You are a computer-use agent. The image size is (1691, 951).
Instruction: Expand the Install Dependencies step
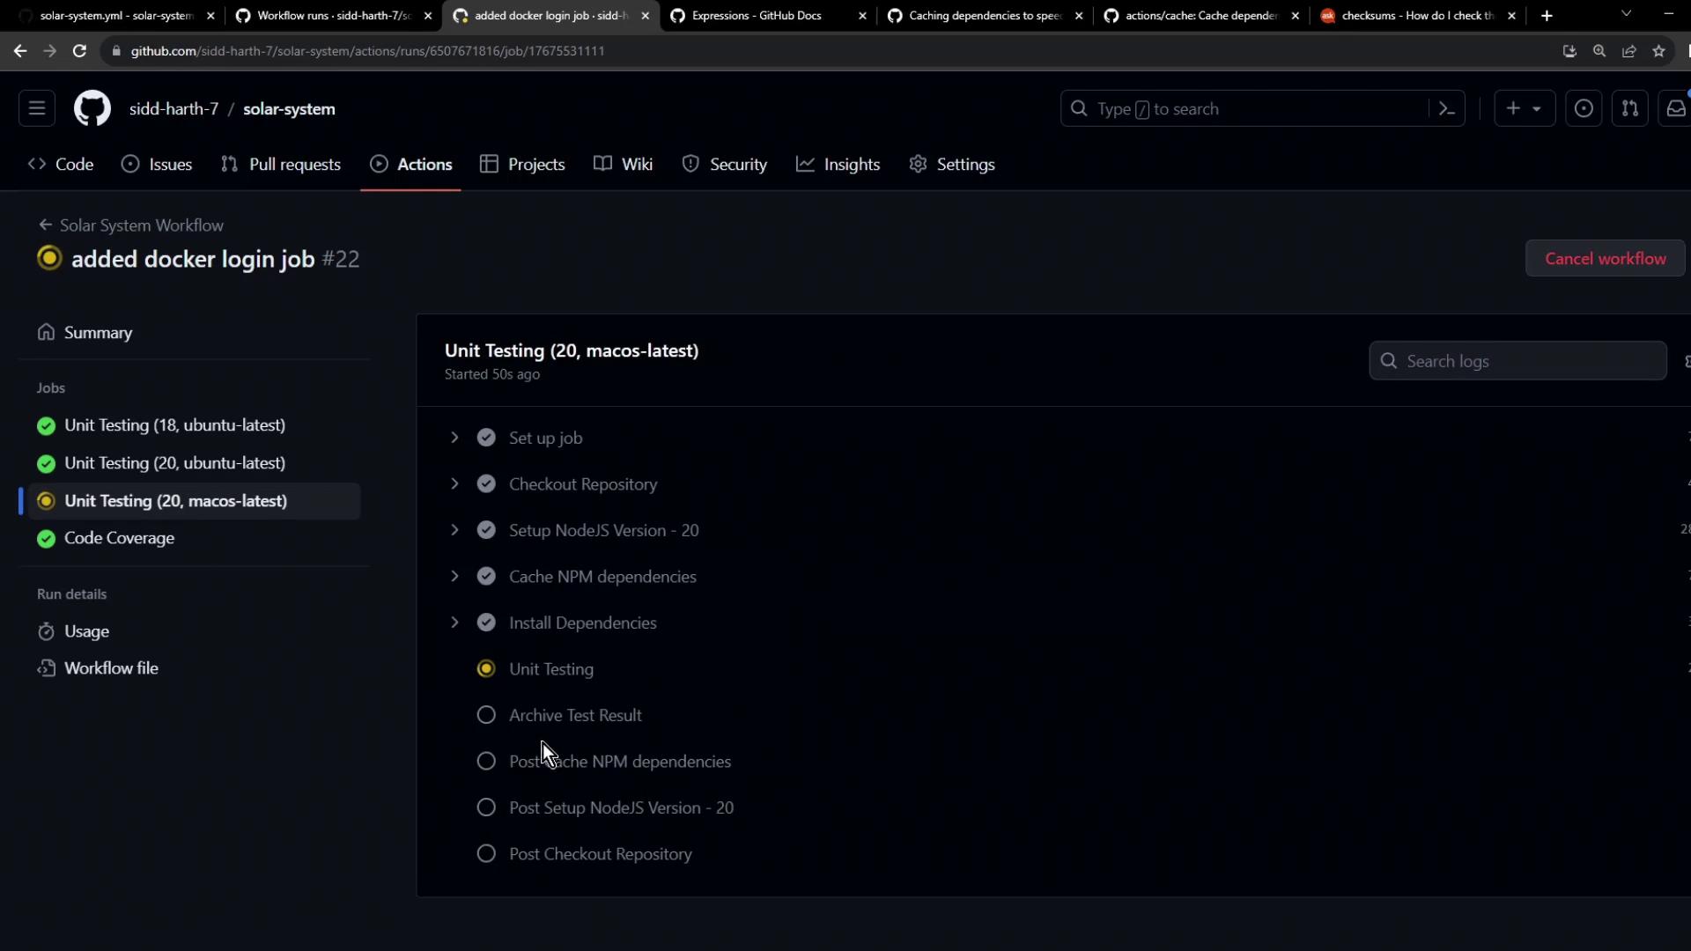point(454,623)
